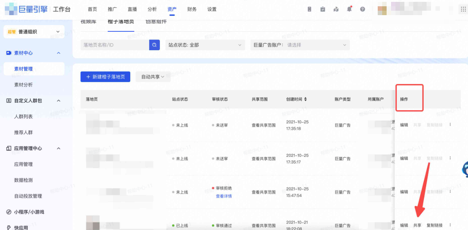Open the notification bell

coord(349,9)
